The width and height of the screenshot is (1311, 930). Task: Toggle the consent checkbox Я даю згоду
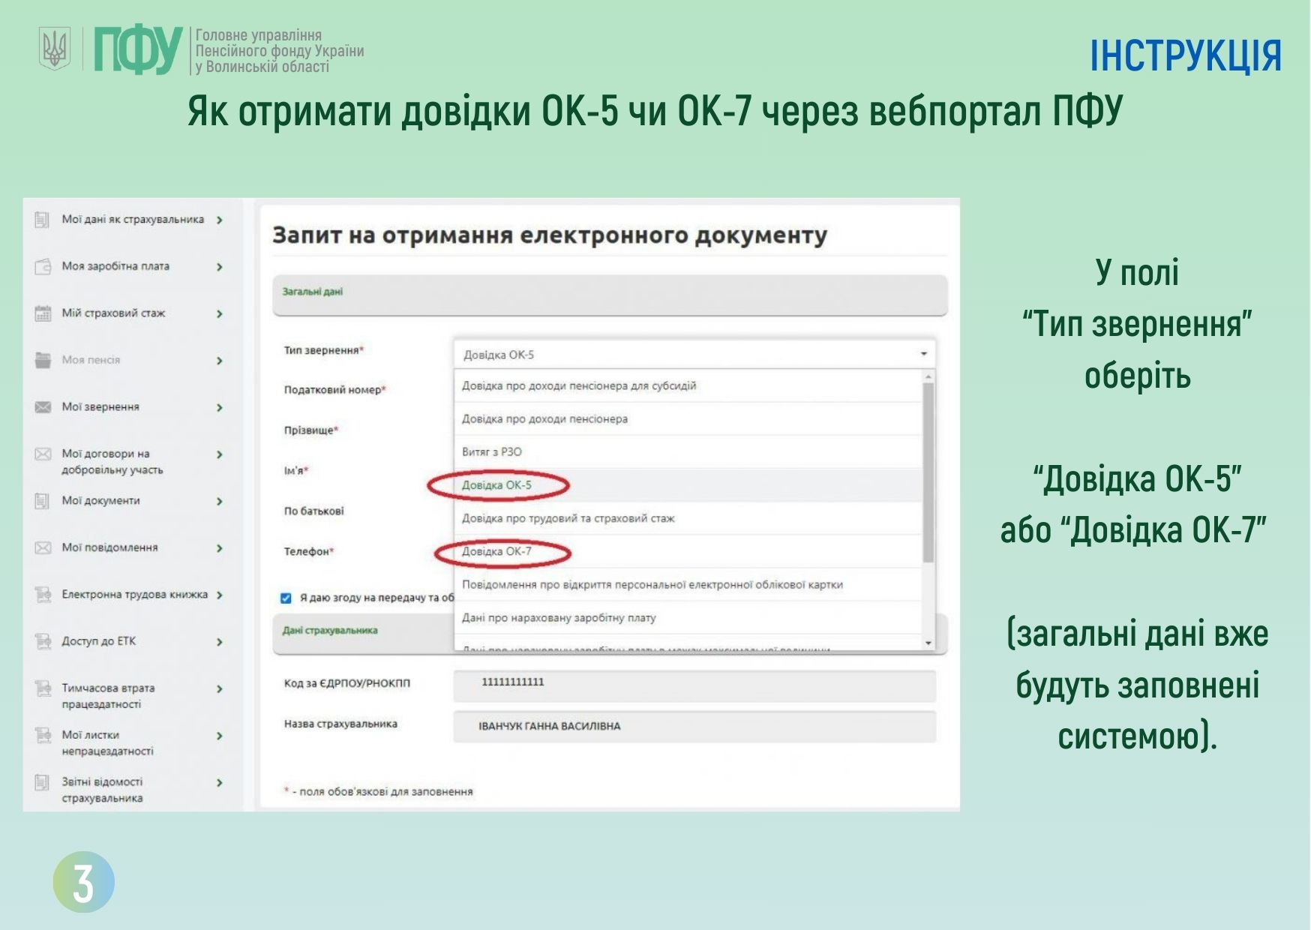coord(286,598)
